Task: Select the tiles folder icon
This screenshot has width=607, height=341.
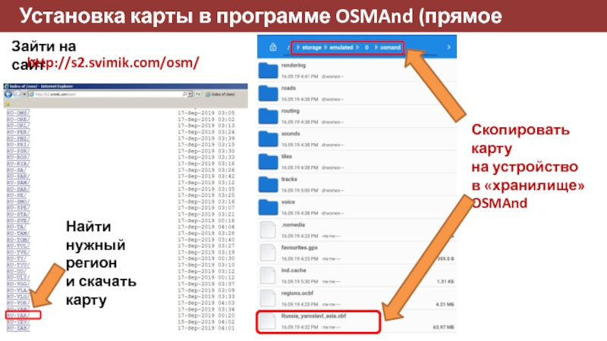Action: (269, 161)
